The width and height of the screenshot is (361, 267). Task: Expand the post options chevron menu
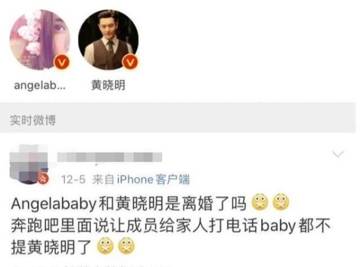pos(338,154)
